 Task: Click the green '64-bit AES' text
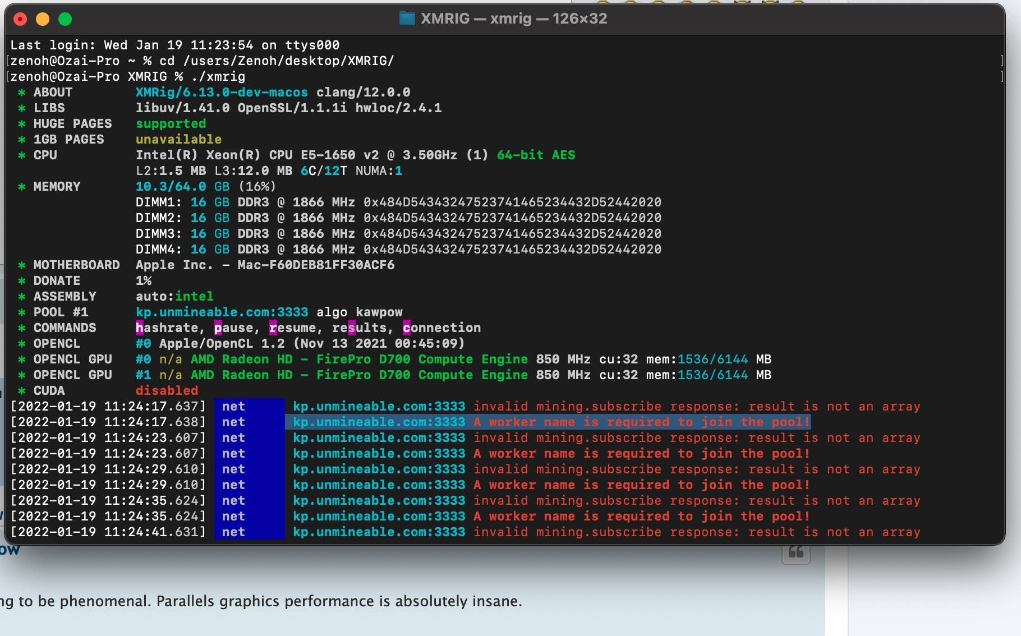[536, 155]
